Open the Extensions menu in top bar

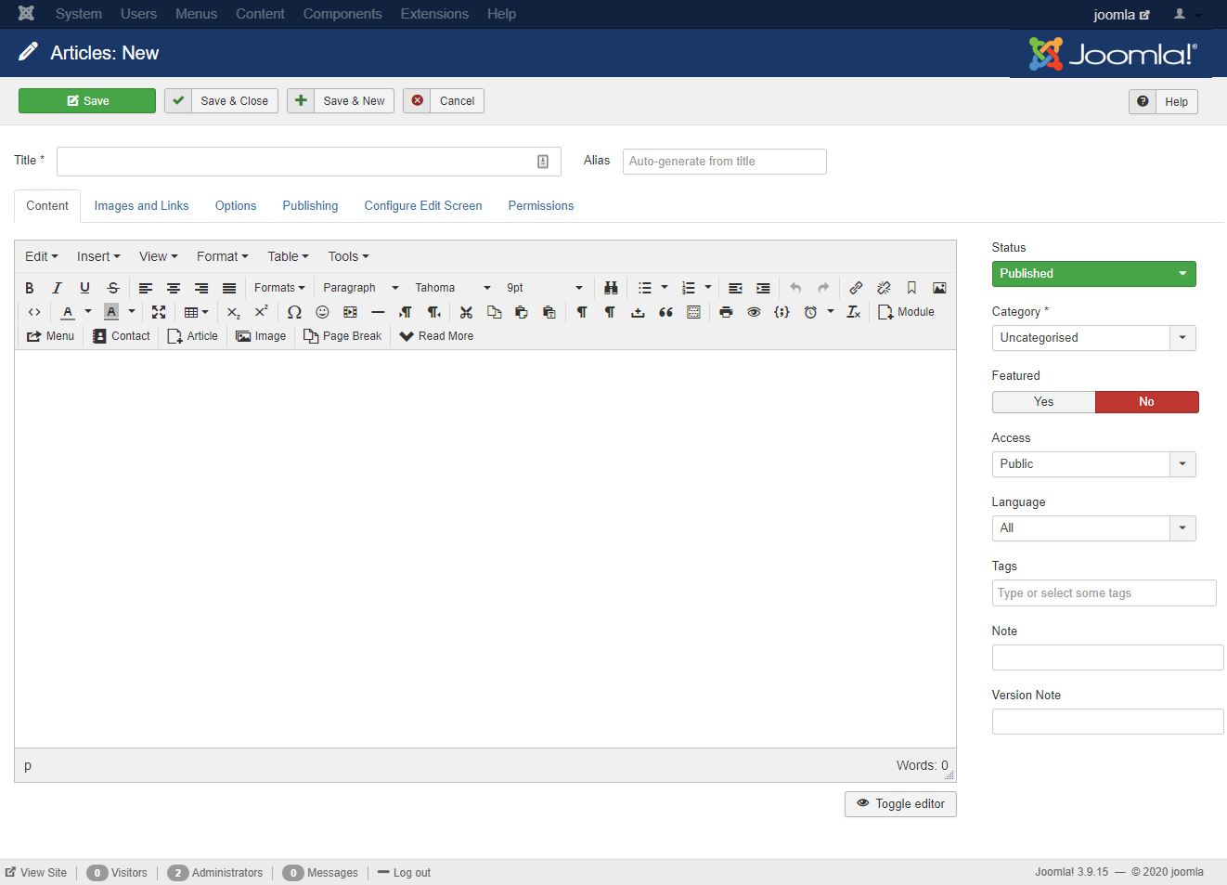[434, 14]
